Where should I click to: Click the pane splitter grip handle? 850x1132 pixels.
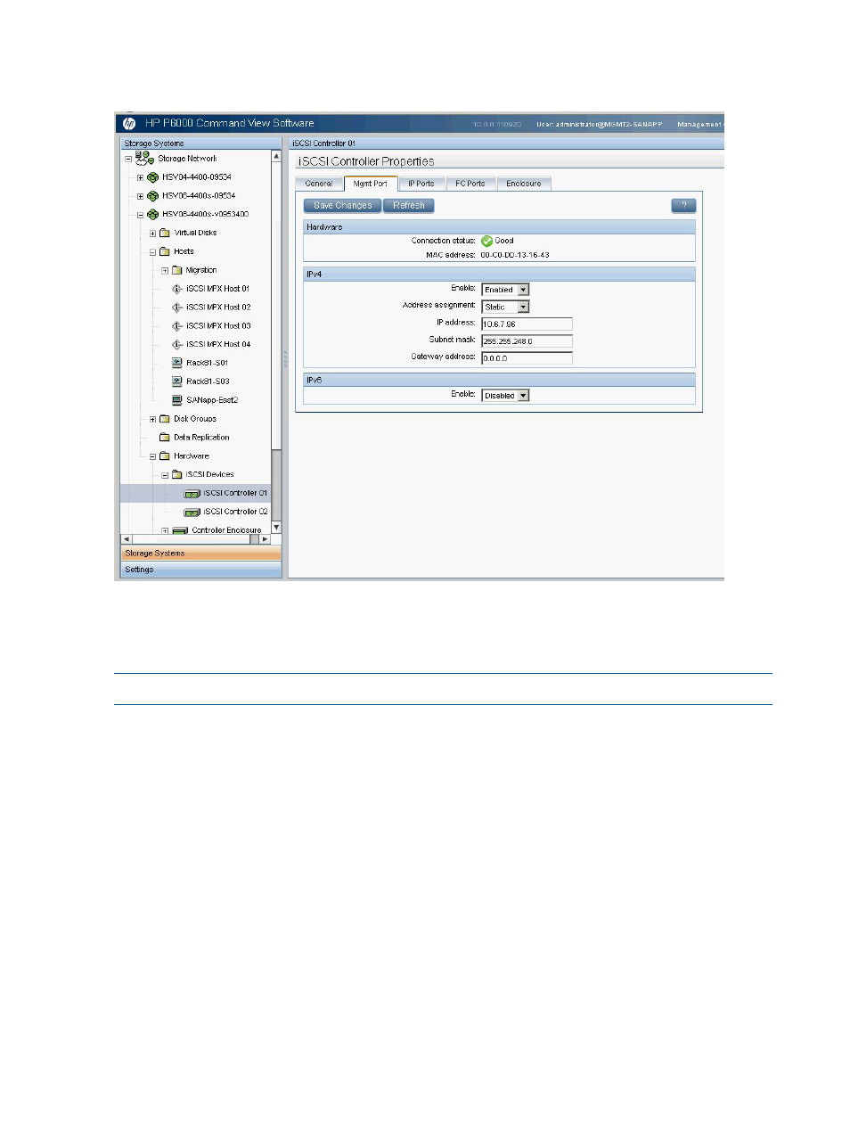286,360
